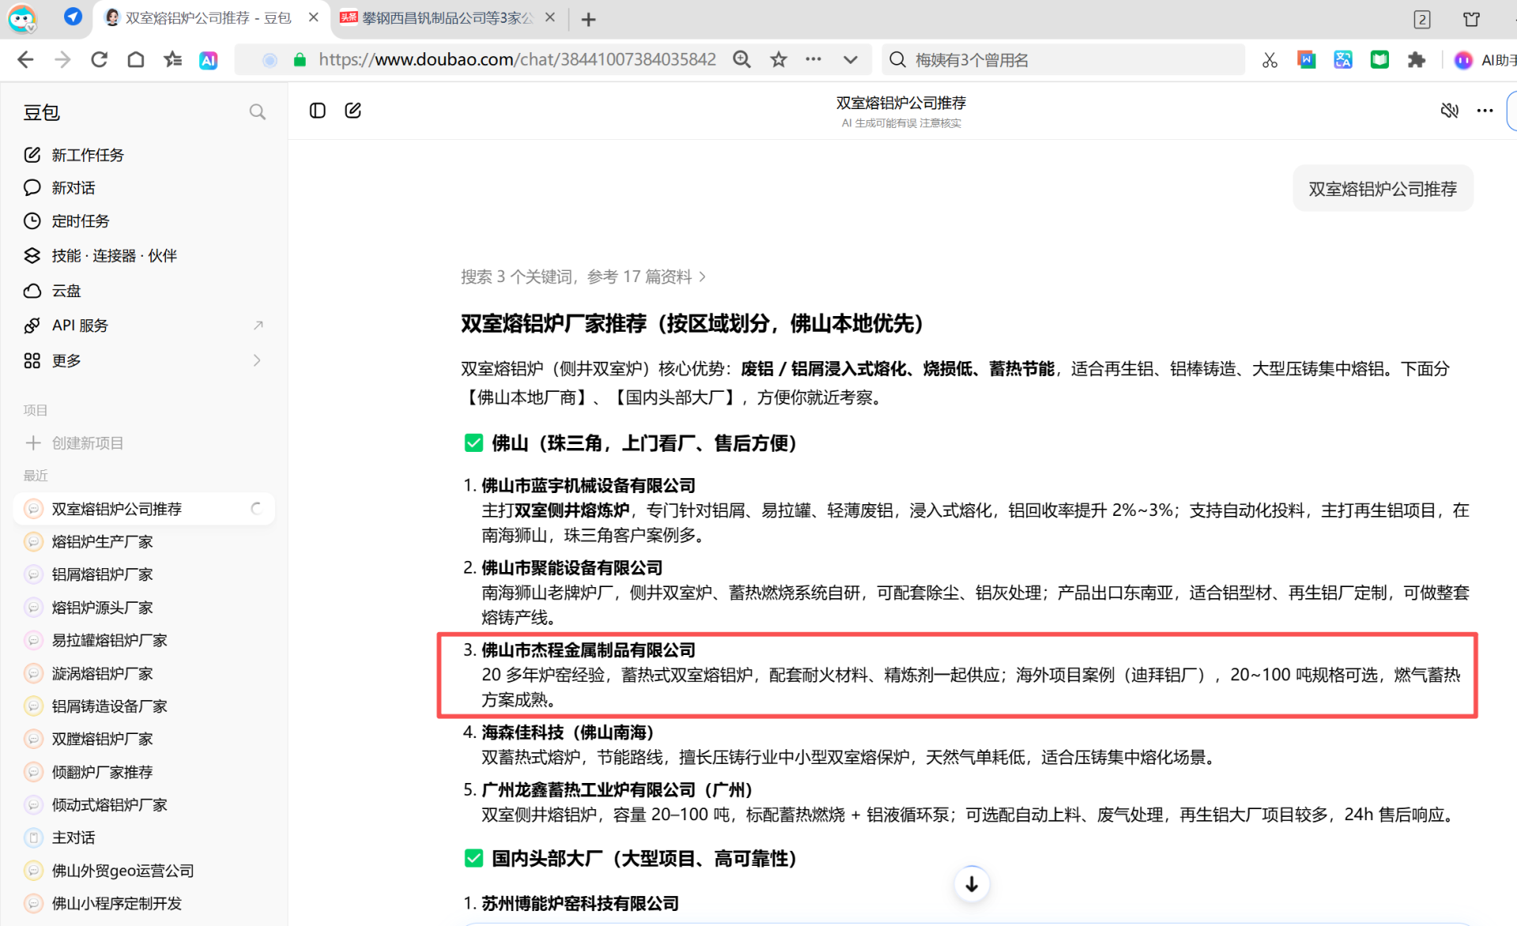Screen dimensions: 1517x926
Task: Click the browser profile avatar
Action: [x=22, y=19]
